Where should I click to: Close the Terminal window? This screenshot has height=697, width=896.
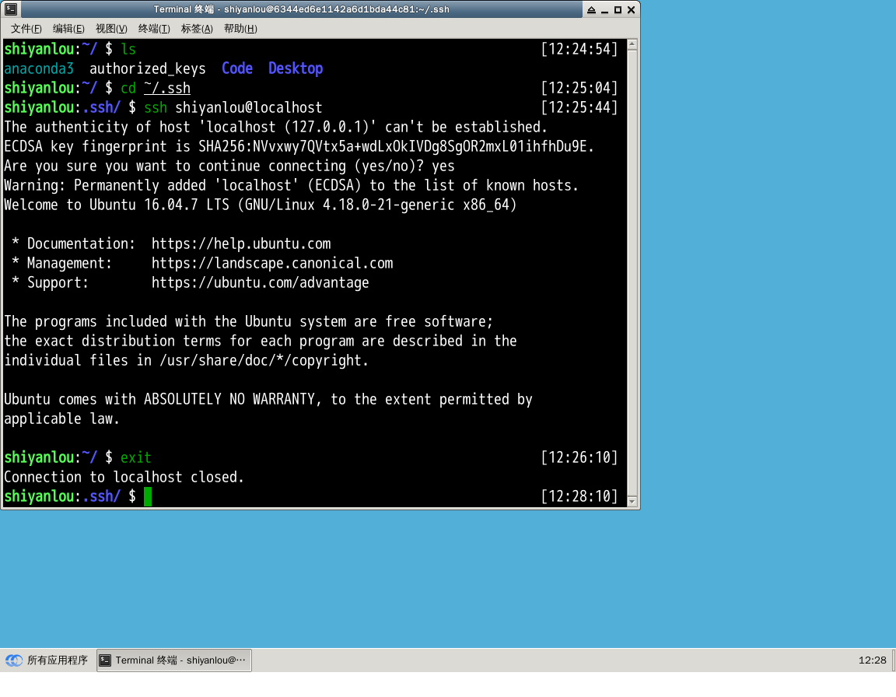tap(631, 10)
